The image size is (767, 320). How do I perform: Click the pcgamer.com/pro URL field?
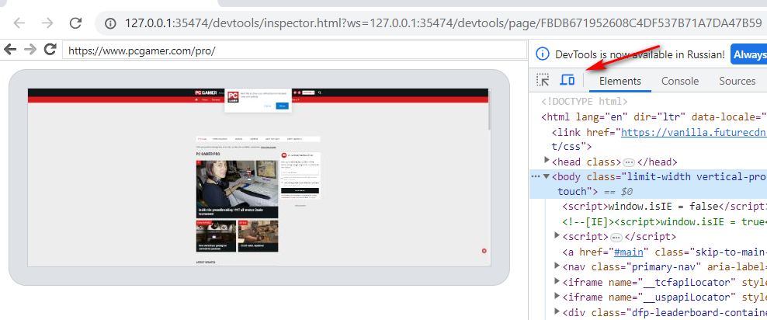293,50
